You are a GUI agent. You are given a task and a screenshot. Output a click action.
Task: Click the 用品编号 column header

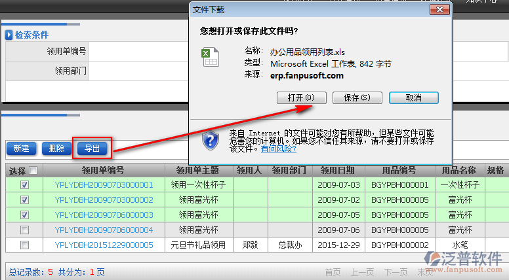tap(400, 170)
